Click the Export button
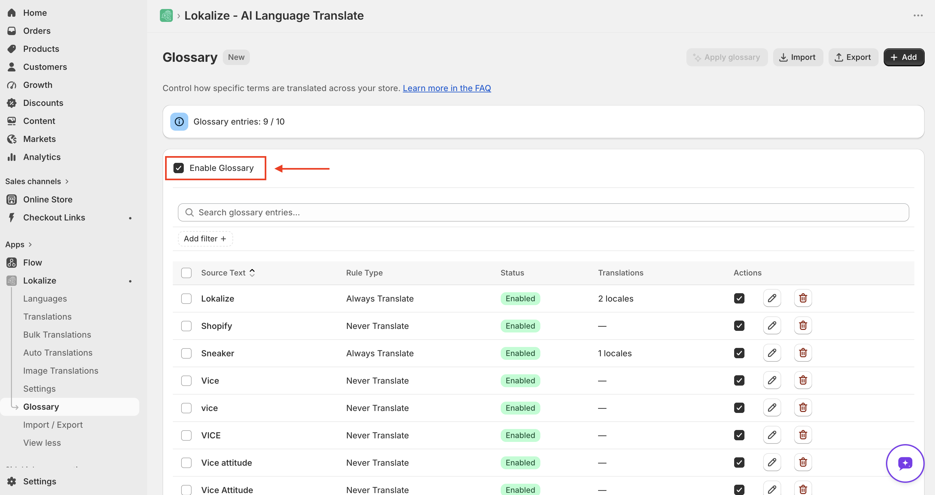 point(853,57)
